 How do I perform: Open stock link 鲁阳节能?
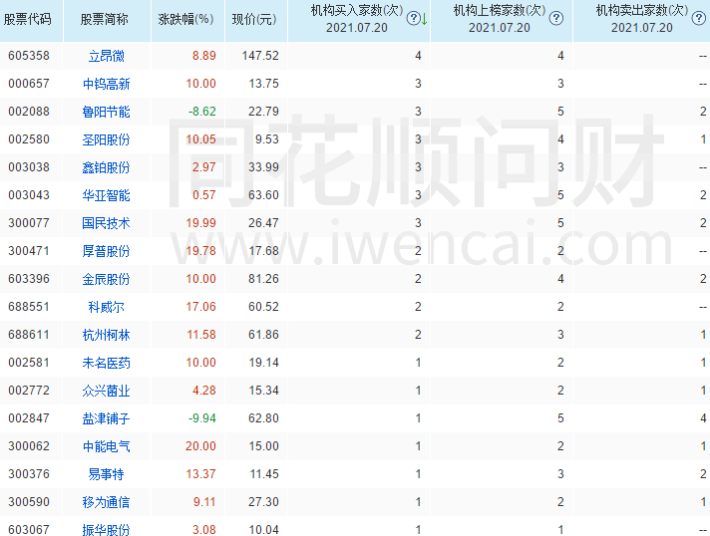tap(107, 112)
